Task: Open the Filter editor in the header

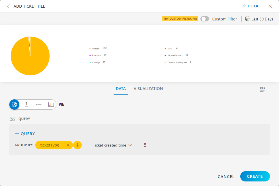Action: coord(250,6)
